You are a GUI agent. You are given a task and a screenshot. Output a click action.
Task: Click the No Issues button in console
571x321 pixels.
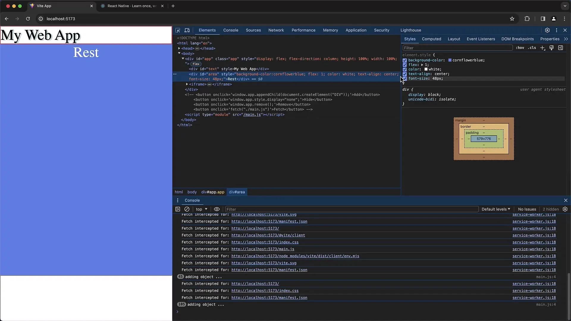[527, 209]
